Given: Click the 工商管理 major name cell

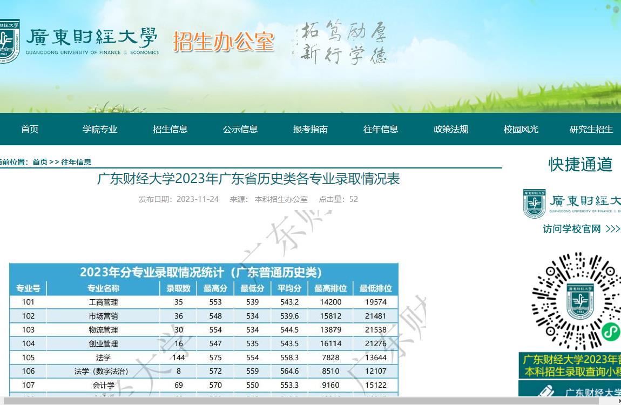Looking at the screenshot, I should pos(103,302).
